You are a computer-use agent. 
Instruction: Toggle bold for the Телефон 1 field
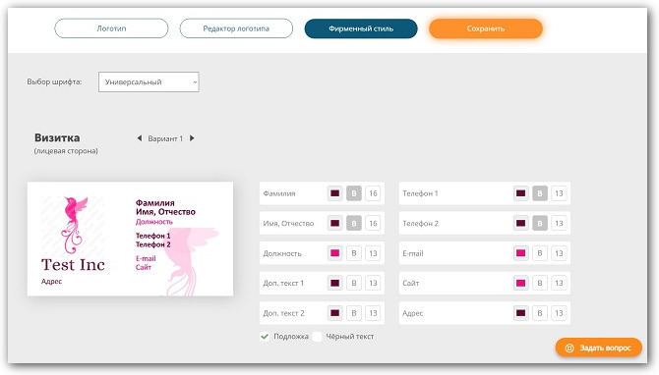540,193
